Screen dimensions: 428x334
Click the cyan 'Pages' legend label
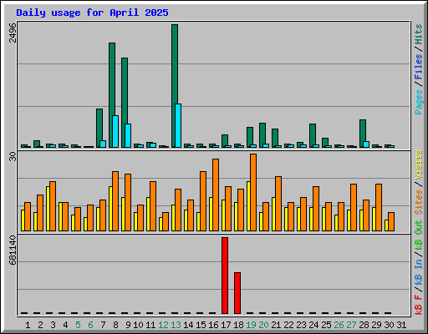pos(419,102)
